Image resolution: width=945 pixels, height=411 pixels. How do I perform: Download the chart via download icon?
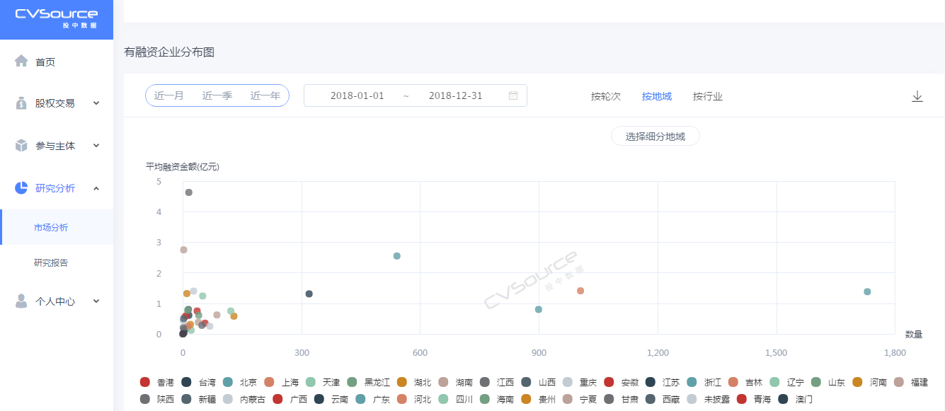tap(917, 96)
